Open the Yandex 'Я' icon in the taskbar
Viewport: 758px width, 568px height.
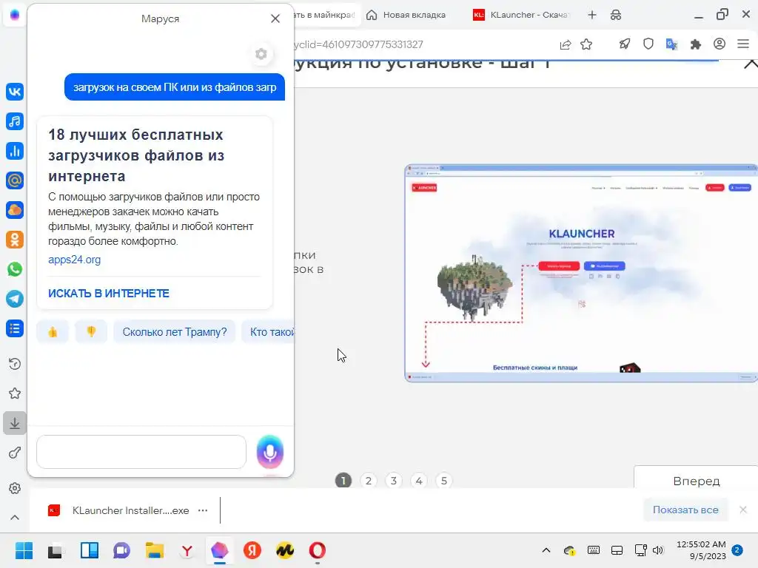252,550
